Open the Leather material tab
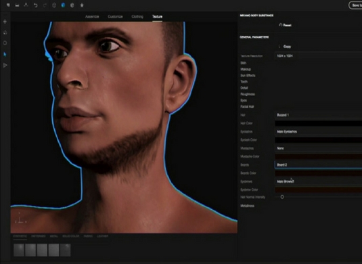 [x=102, y=236]
